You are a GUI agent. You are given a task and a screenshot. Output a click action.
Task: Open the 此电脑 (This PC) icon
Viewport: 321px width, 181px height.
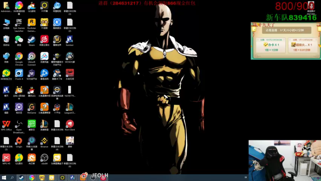click(x=6, y=24)
